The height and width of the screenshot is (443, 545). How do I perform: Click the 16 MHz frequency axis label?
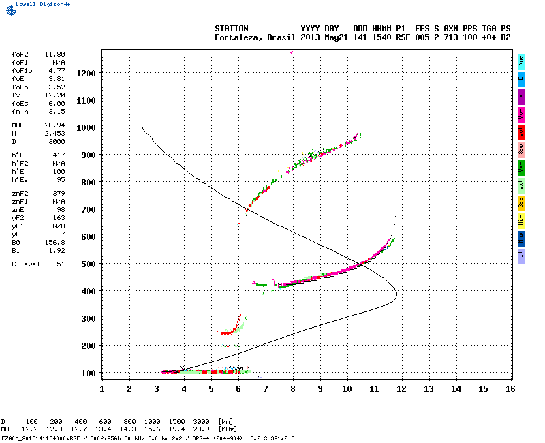510,389
